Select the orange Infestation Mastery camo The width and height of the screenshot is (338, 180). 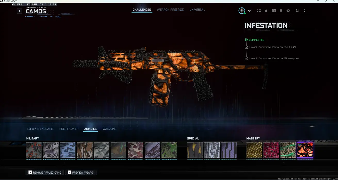305,150
